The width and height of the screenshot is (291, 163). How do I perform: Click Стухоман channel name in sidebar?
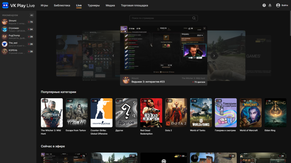coord(14,28)
